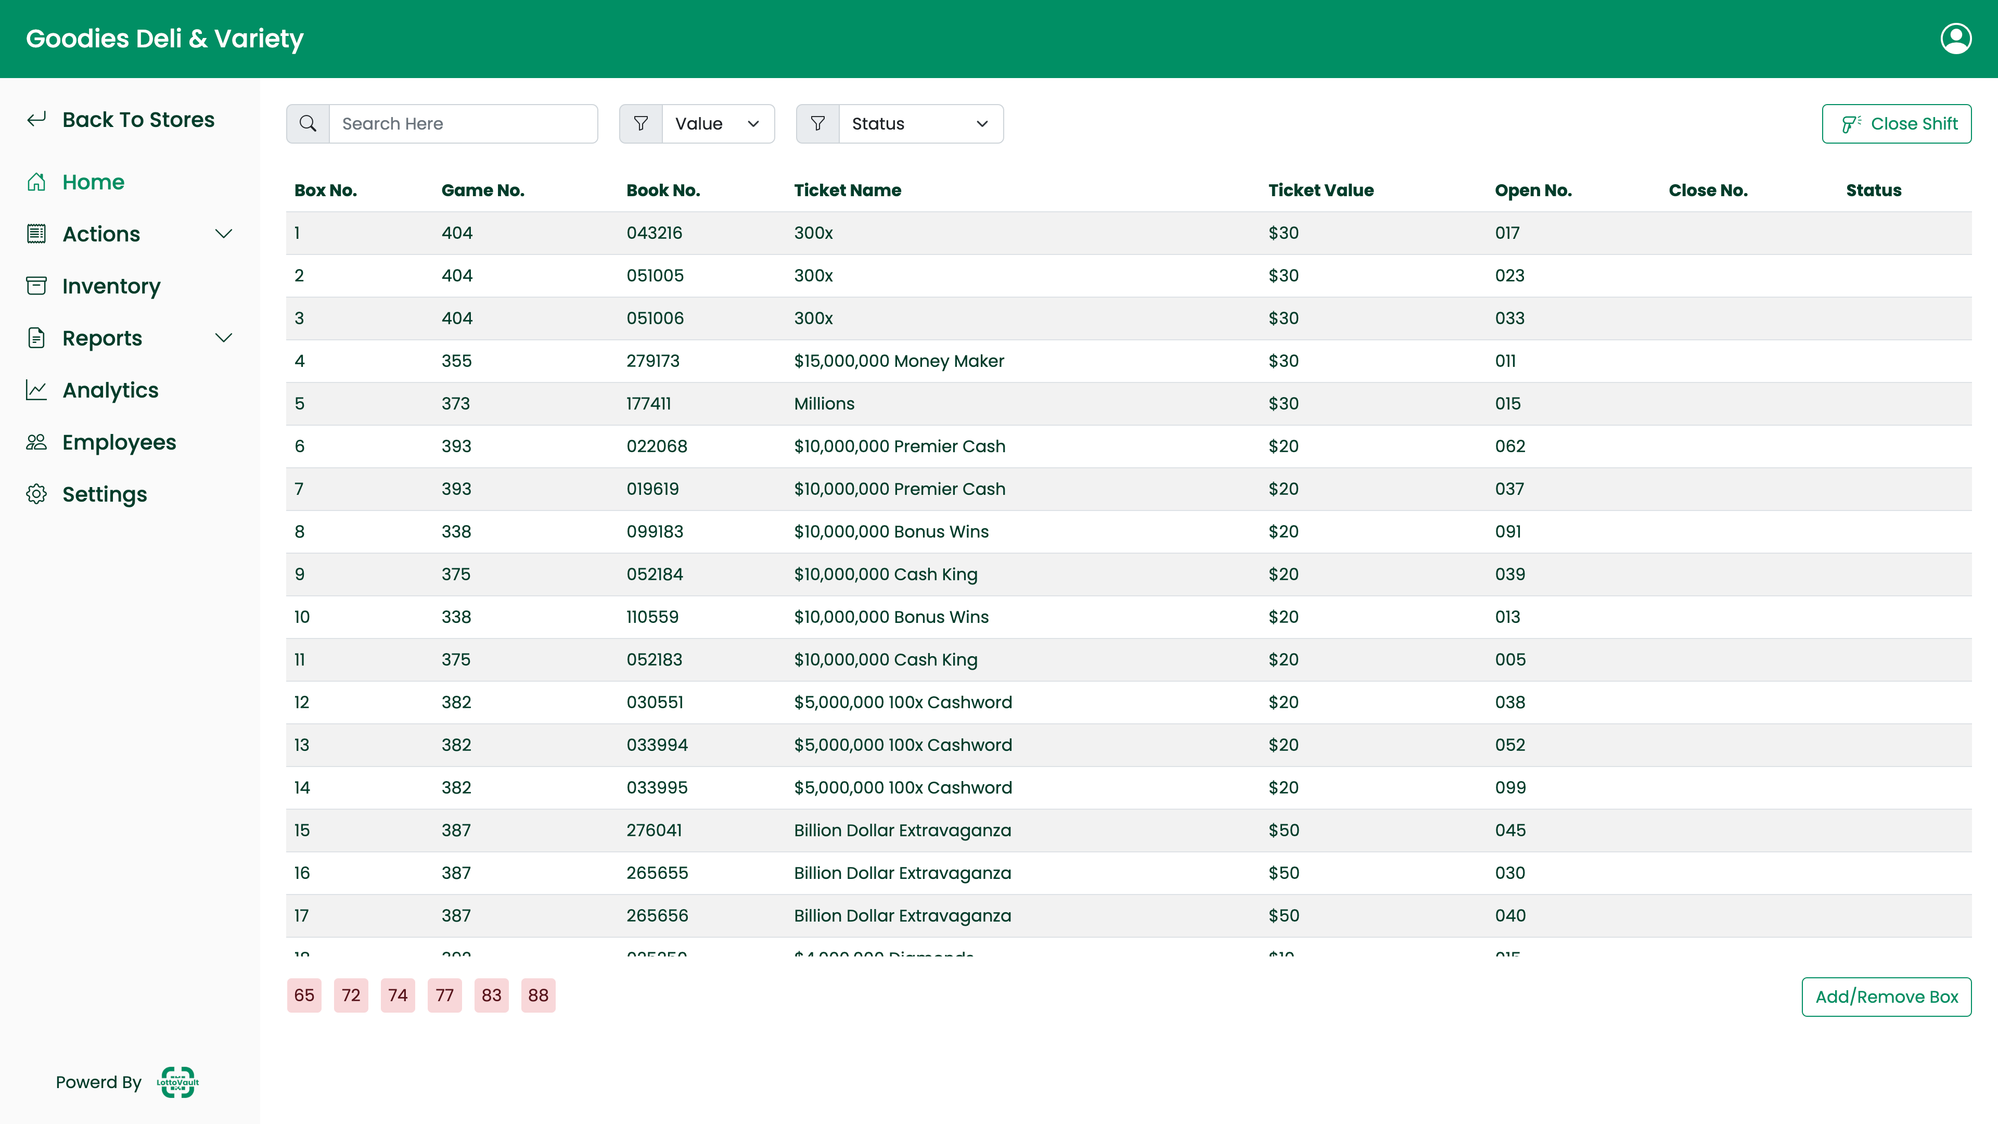
Task: Click the Search Here input field
Action: [463, 124]
